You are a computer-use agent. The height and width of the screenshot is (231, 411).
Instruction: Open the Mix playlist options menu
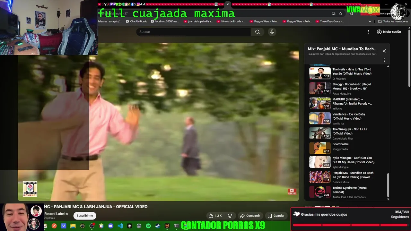(384, 60)
